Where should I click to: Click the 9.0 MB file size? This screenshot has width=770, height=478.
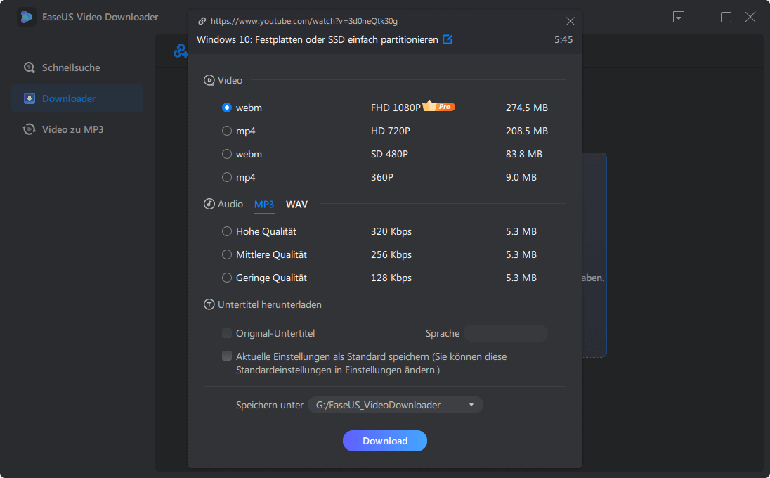(x=521, y=177)
